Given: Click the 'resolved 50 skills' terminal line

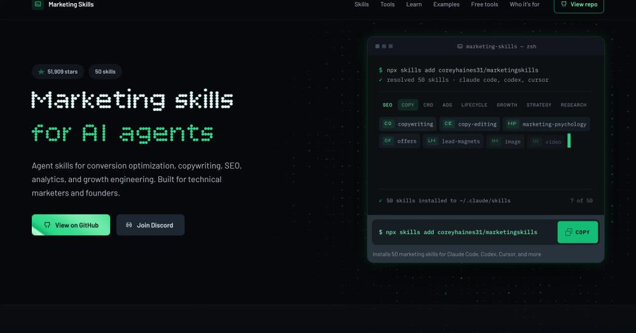Looking at the screenshot, I should click(463, 80).
